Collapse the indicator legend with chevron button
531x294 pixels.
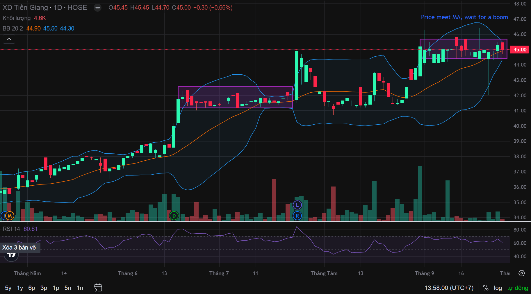pyautogui.click(x=9, y=39)
